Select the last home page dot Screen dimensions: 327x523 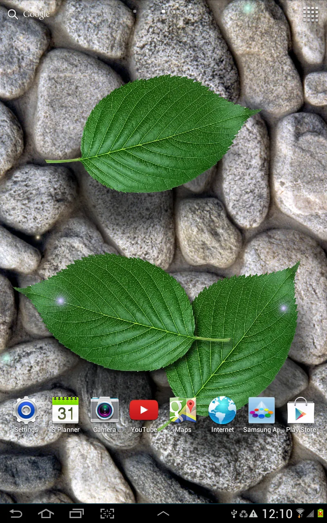[192, 11]
